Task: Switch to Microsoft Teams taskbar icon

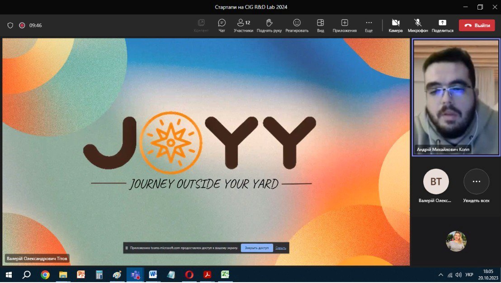Action: [135, 275]
